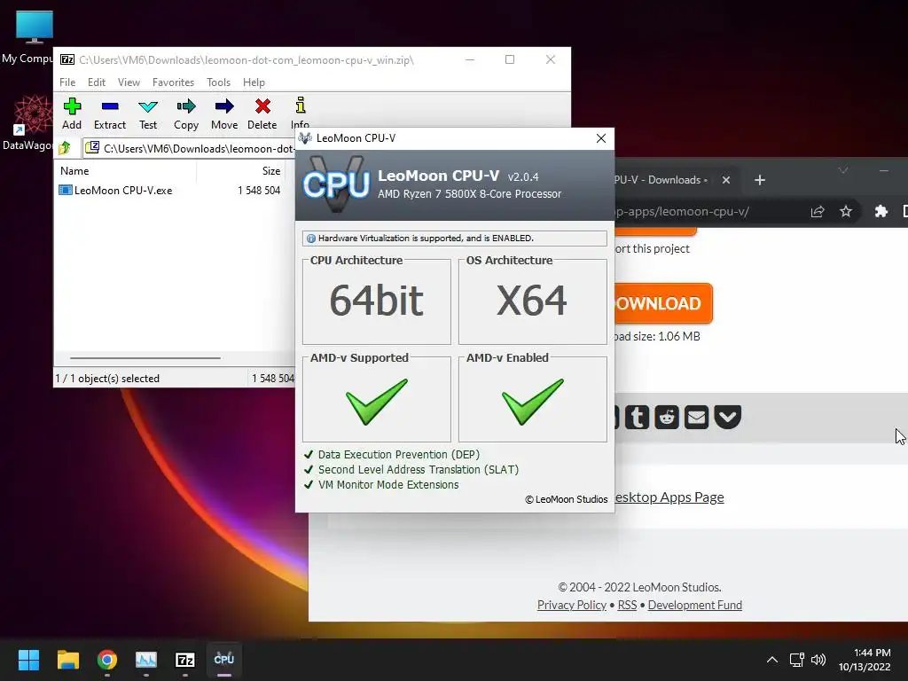Viewport: 908px width, 681px height.
Task: Open the Desktop Apps Page link
Action: 669,497
